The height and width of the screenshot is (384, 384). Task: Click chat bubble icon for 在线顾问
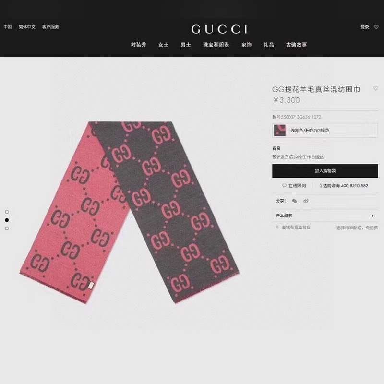284,186
